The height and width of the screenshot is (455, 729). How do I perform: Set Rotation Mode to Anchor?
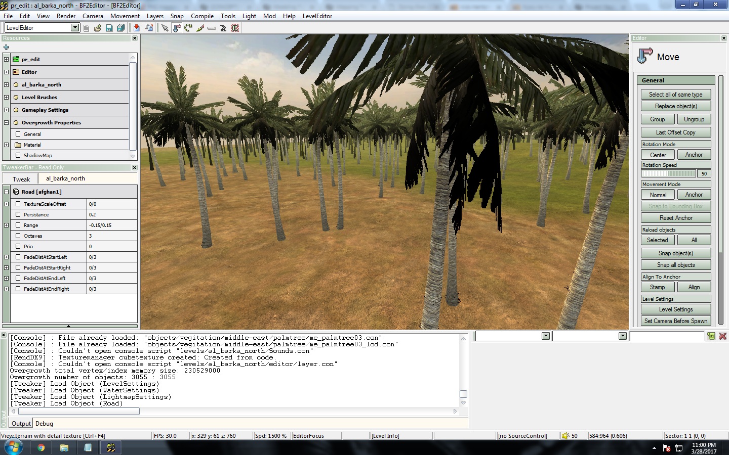point(694,155)
